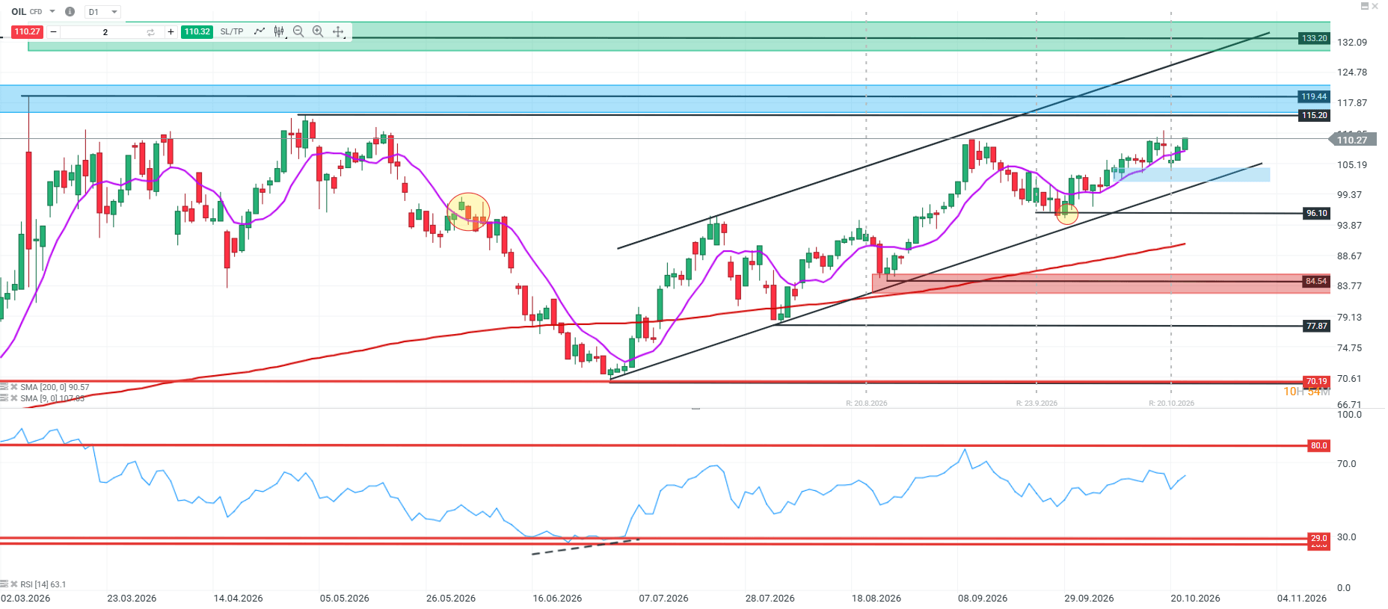1388x609 pixels.
Task: Select the 77.87 horizontal line label
Action: click(1316, 326)
